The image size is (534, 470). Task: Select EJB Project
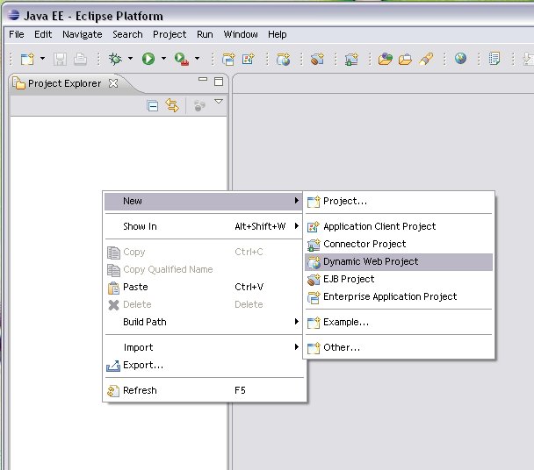399,279
